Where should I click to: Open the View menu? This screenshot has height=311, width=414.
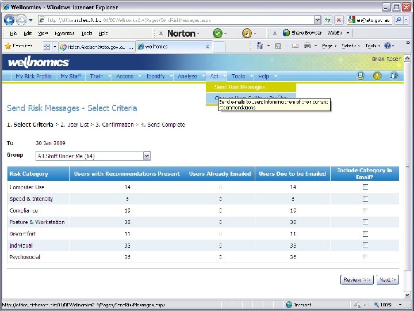pos(43,33)
